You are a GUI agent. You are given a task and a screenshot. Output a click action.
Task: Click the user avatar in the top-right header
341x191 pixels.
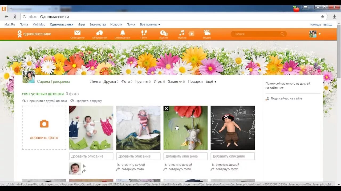[x=313, y=34]
